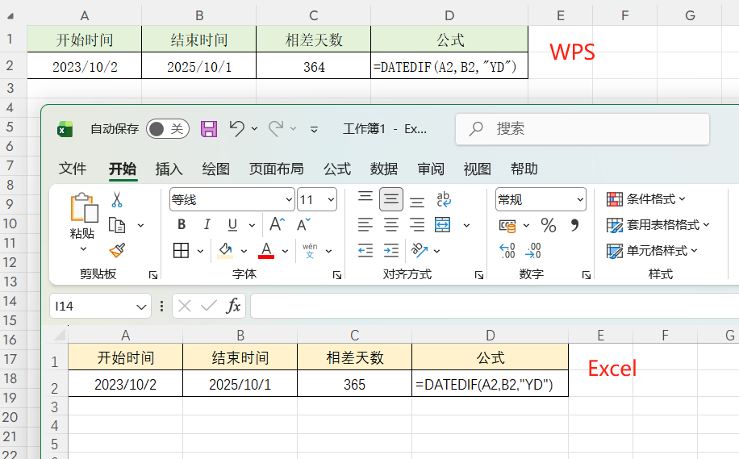The width and height of the screenshot is (739, 459).
Task: Decrease indent
Action: 365,250
